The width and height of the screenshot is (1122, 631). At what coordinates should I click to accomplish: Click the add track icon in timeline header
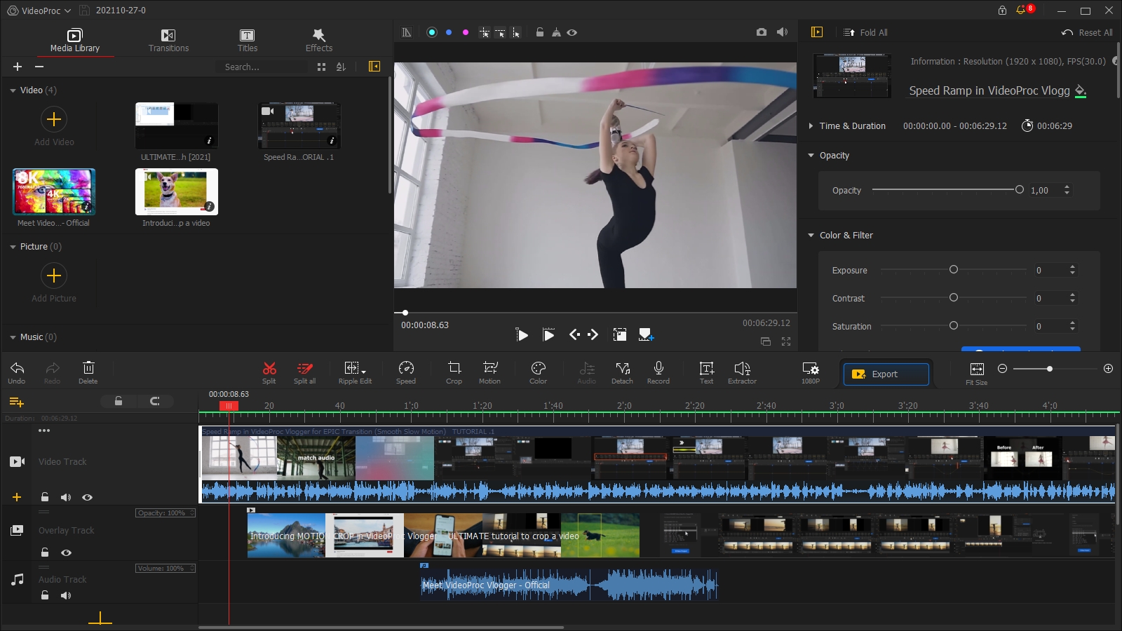[17, 402]
